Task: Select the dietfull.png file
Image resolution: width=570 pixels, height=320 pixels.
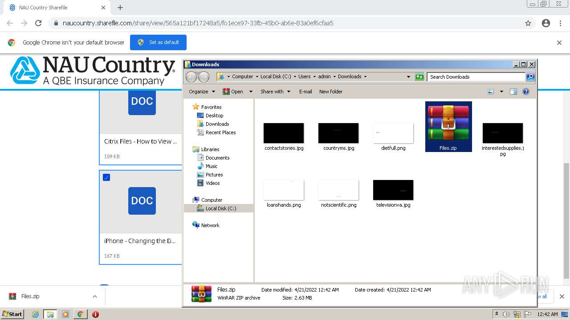Action: 393,136
